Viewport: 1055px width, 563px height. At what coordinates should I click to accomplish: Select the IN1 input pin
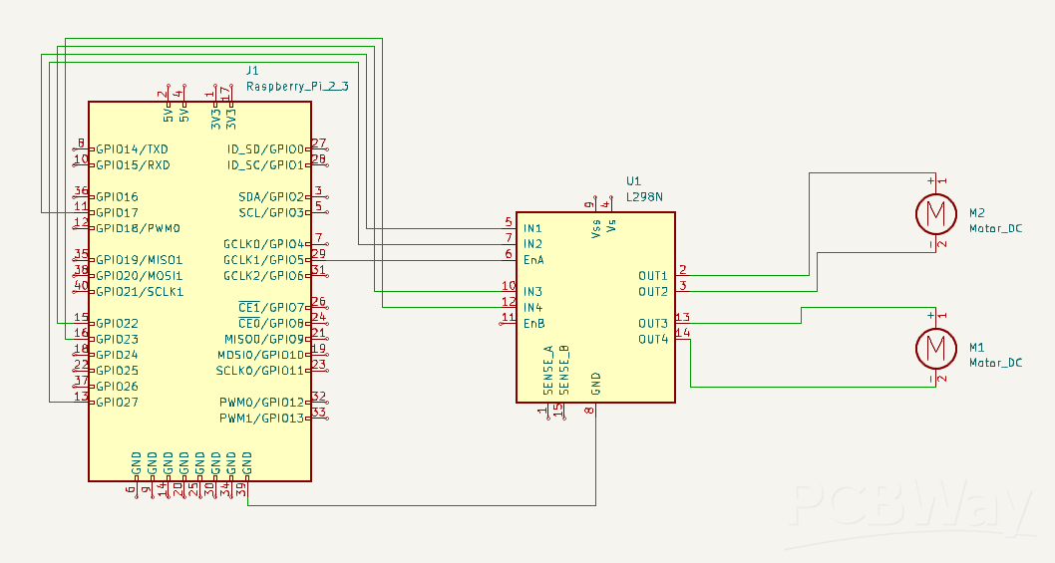532,229
